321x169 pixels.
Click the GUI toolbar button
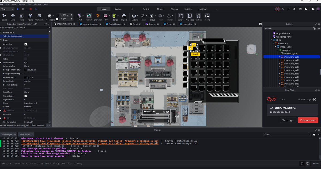[106, 17]
